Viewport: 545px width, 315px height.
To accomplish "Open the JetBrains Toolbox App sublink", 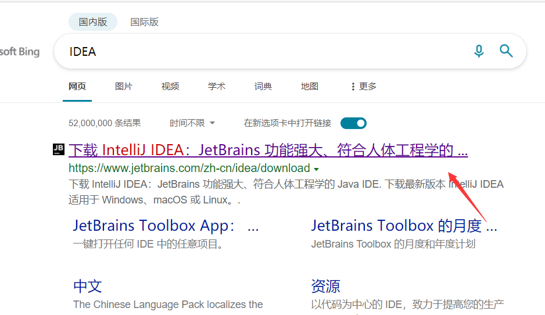I will pyautogui.click(x=166, y=225).
